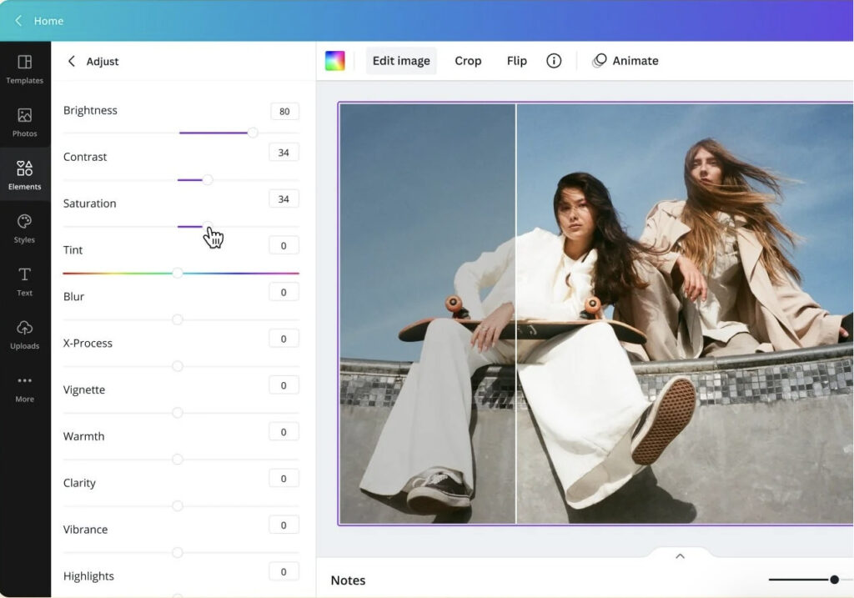This screenshot has height=598, width=854.
Task: Click the Clarity slider handle
Action: point(178,506)
